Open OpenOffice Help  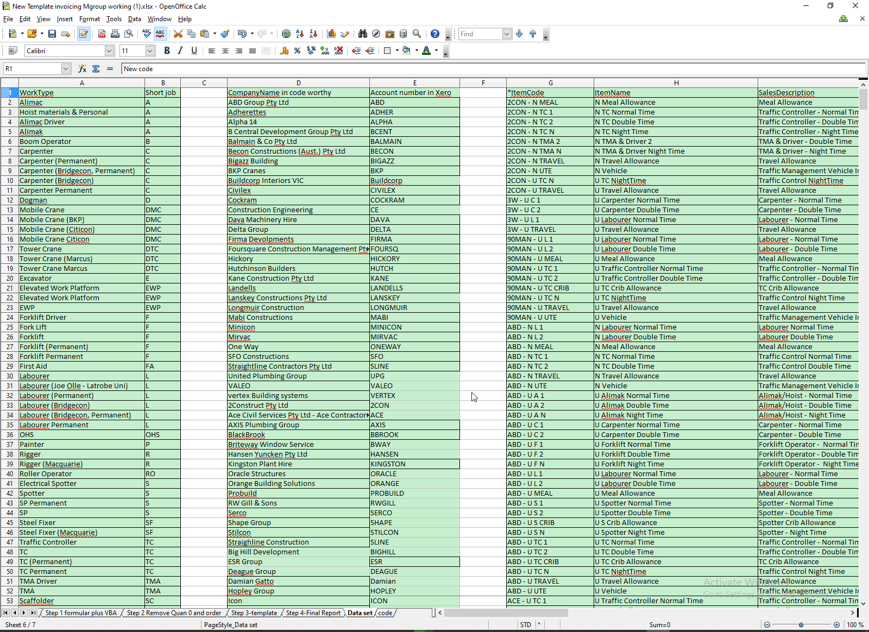tap(435, 34)
